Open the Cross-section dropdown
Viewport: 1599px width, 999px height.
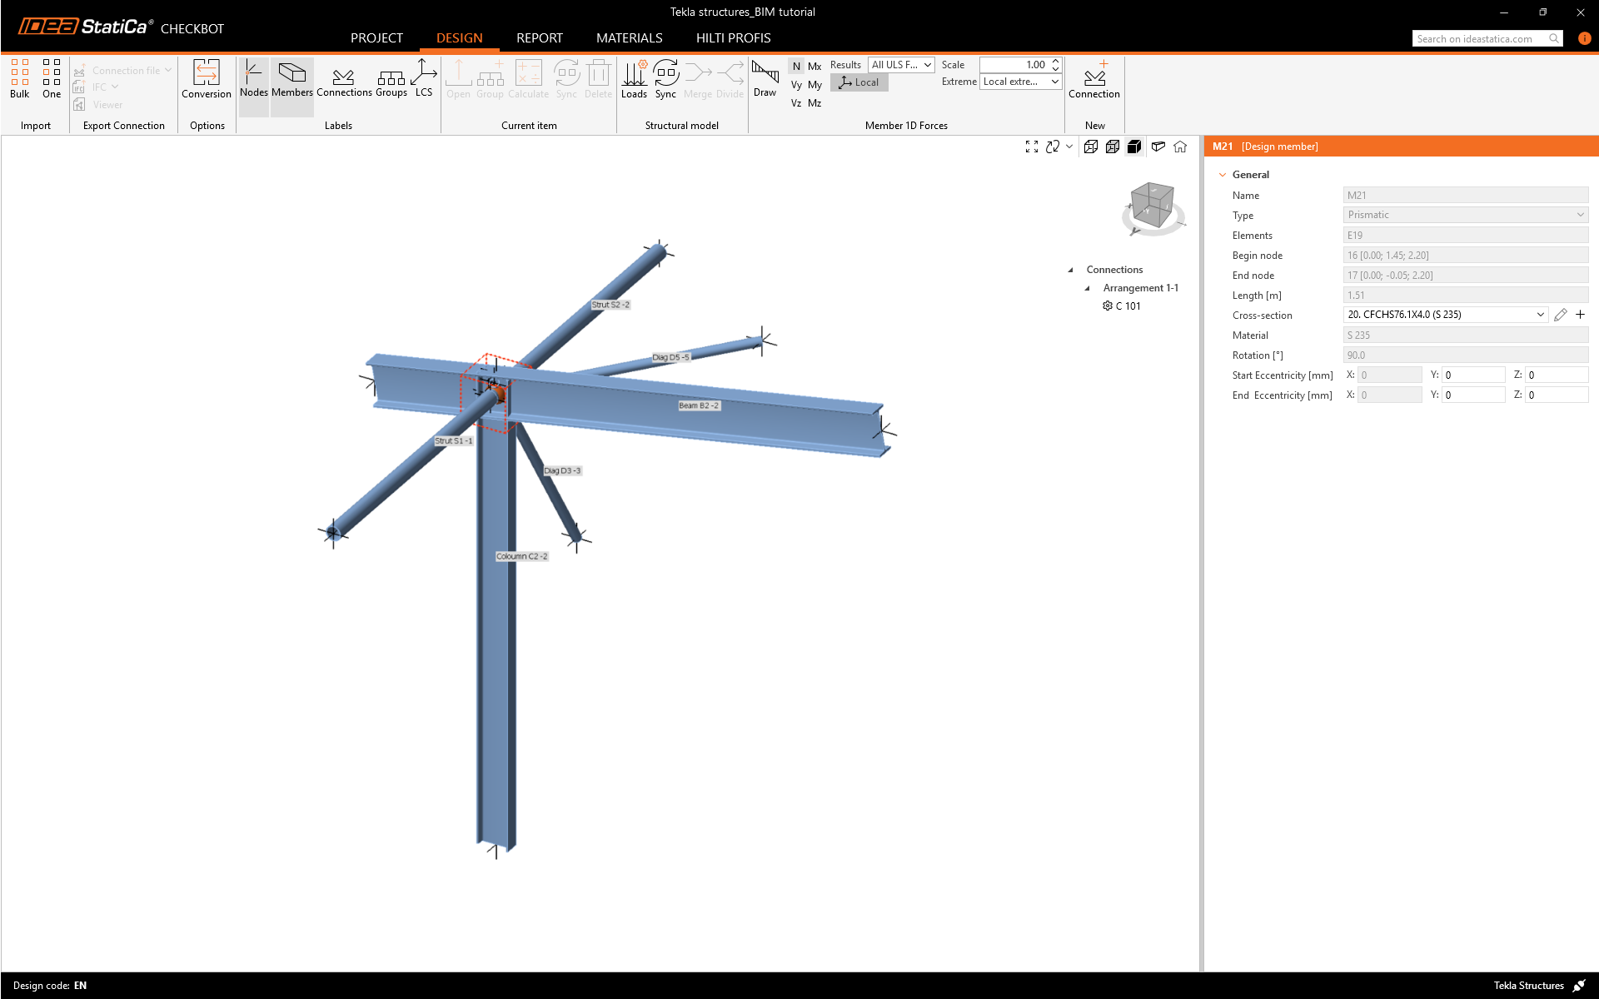(1540, 315)
